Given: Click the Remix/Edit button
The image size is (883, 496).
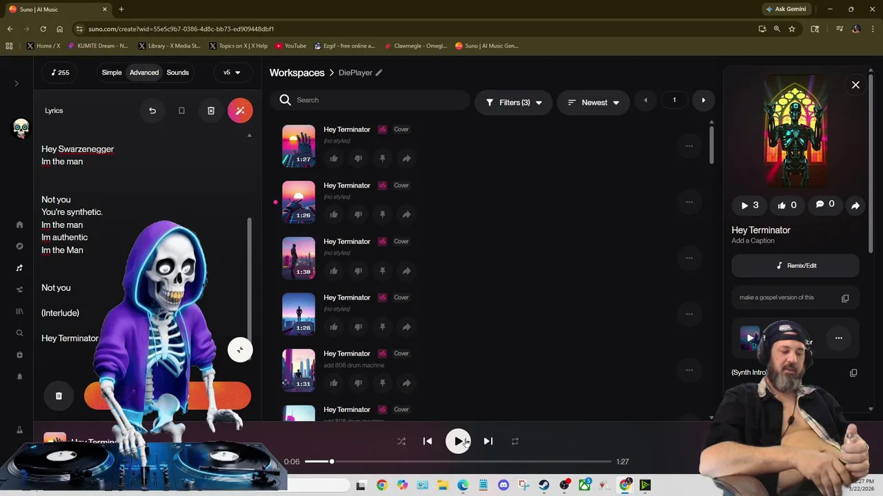Looking at the screenshot, I should [x=795, y=265].
